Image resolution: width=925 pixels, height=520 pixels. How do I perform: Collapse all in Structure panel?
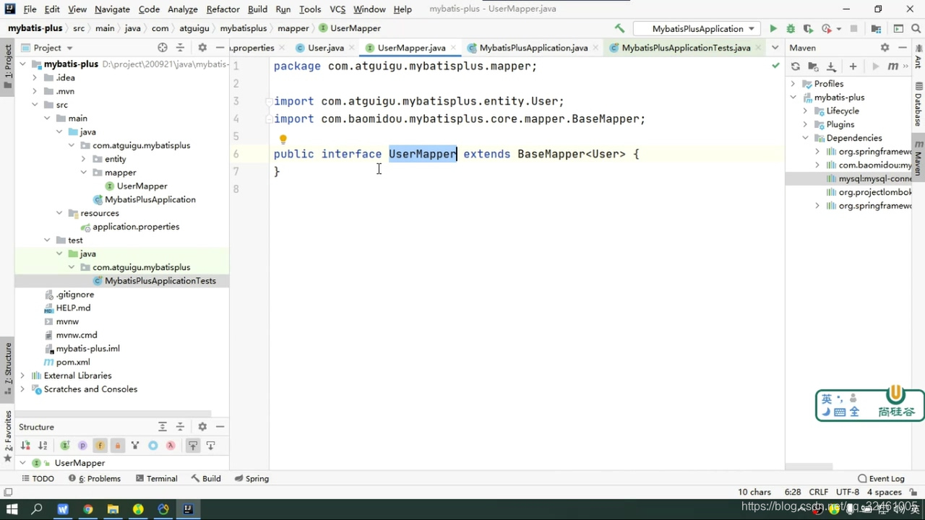(x=180, y=427)
